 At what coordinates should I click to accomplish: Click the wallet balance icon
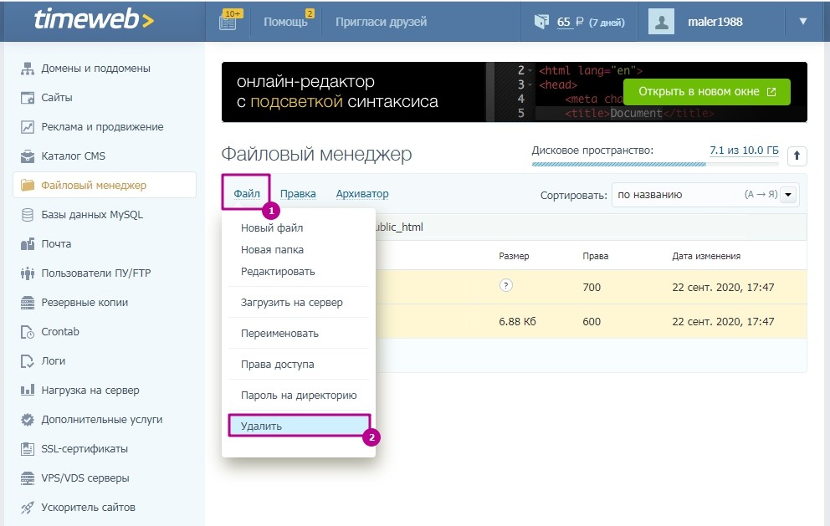pos(541,22)
